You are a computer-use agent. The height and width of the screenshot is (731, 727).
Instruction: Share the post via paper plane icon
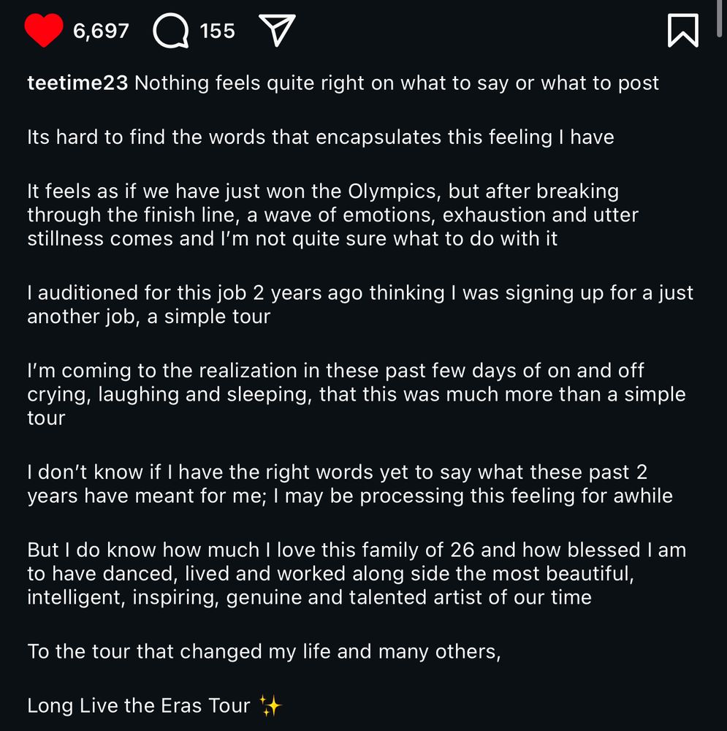tap(277, 30)
